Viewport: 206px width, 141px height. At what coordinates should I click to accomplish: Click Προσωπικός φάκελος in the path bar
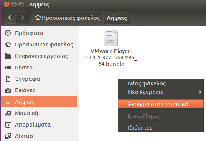coord(68,18)
